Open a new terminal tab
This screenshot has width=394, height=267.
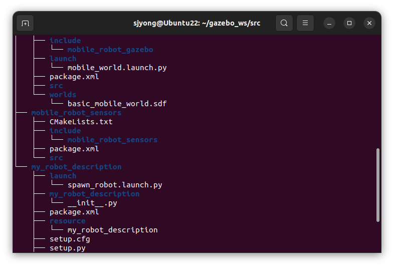tap(25, 23)
